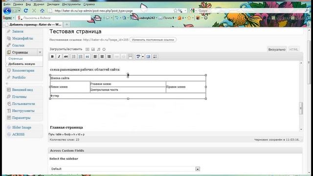Viewport: 313px width, 176px height.
Task: Add media via the last upload icon
Action: [104, 49]
